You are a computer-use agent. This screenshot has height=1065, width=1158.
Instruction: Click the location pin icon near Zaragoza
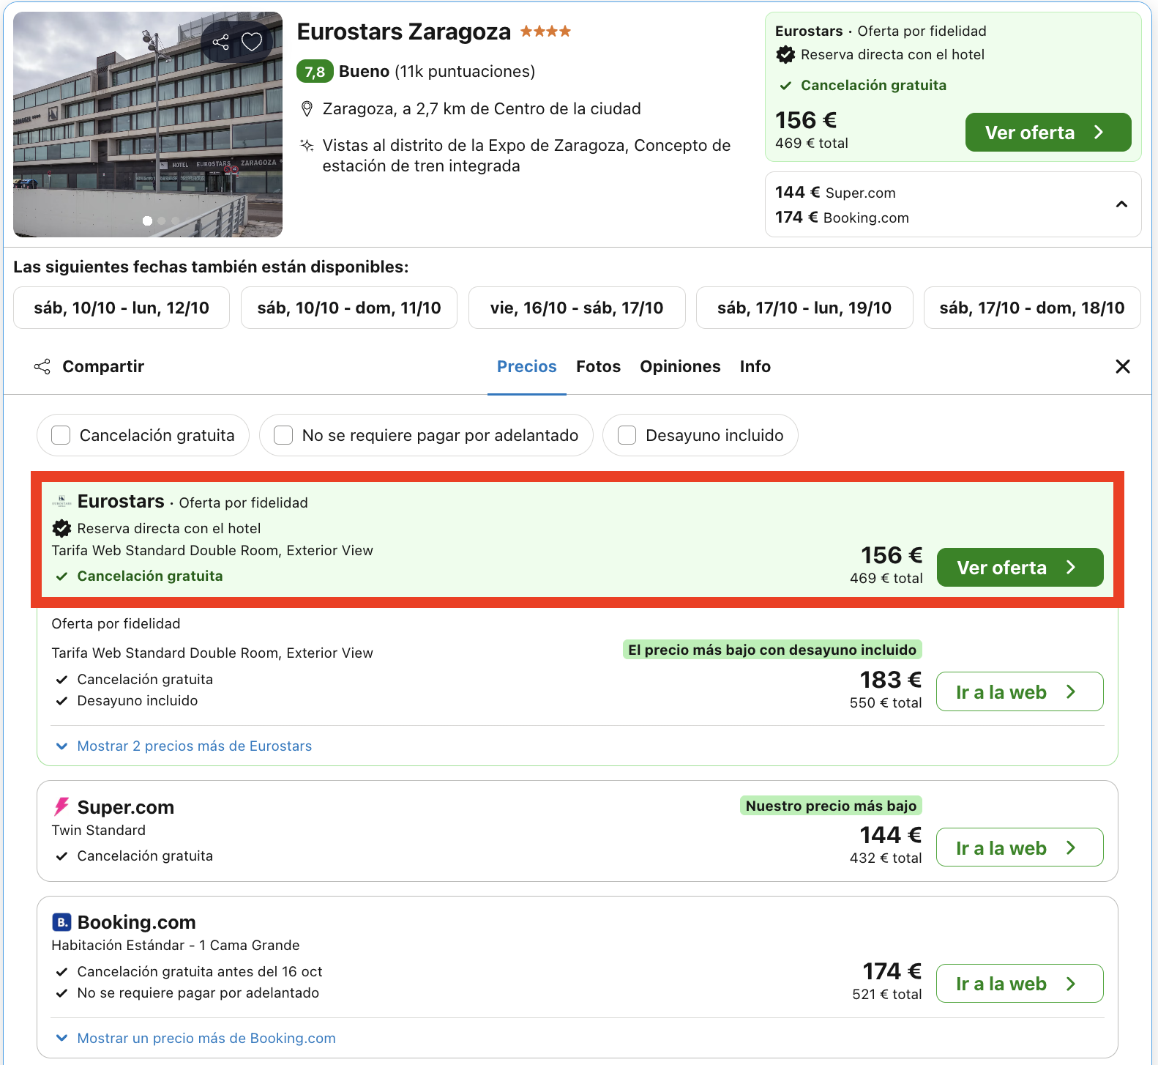pos(307,109)
